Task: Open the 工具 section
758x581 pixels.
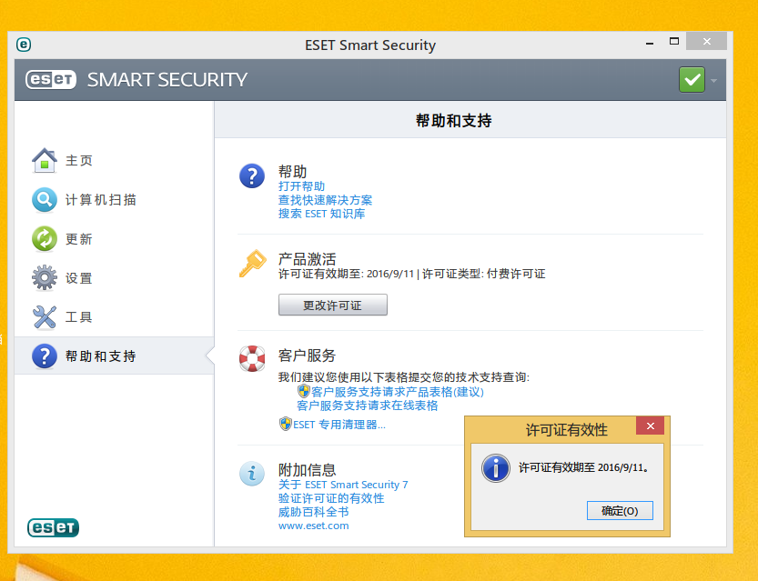Action: (79, 317)
